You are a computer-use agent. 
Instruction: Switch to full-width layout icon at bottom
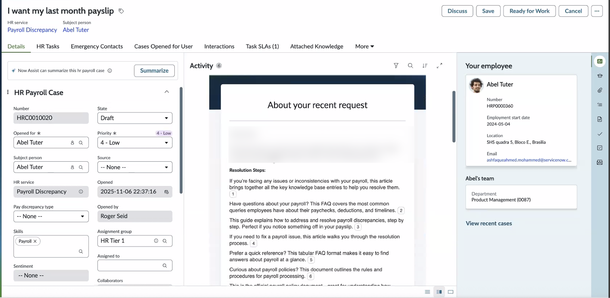click(451, 292)
